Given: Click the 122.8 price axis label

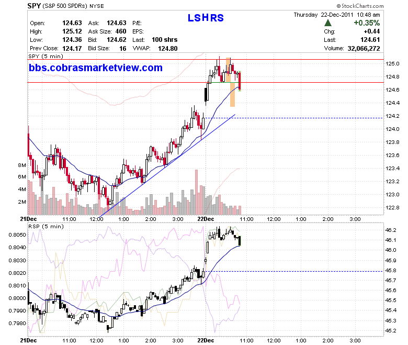Looking at the screenshot, I should coord(392,208).
